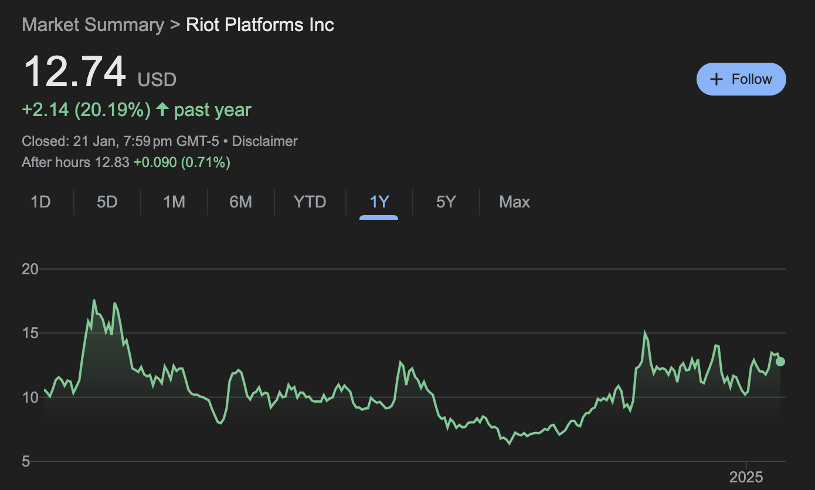Click the current price dot on chart
815x490 pixels.
780,362
